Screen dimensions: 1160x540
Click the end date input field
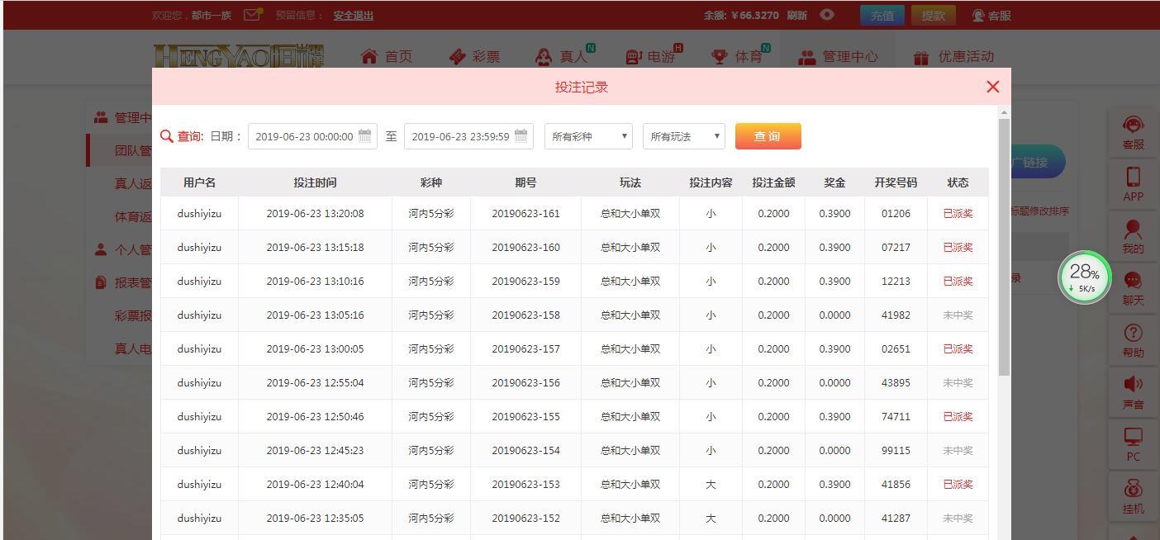(468, 136)
